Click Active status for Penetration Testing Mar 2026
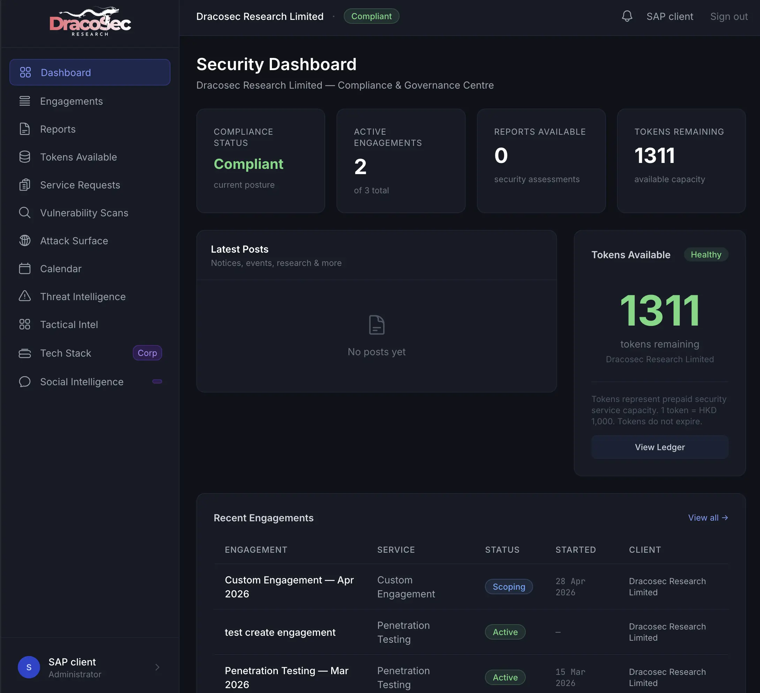 [x=505, y=677]
